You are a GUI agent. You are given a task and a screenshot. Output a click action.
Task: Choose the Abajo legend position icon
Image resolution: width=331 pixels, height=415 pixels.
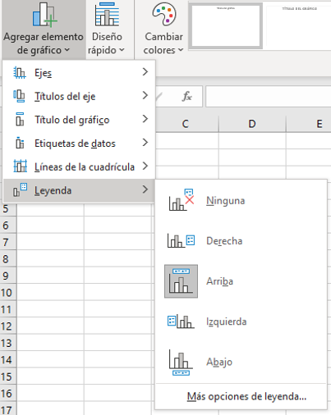point(181,362)
